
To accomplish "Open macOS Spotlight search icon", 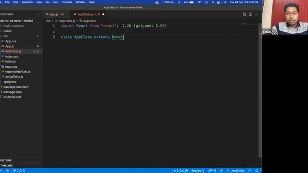I will click(x=213, y=2).
